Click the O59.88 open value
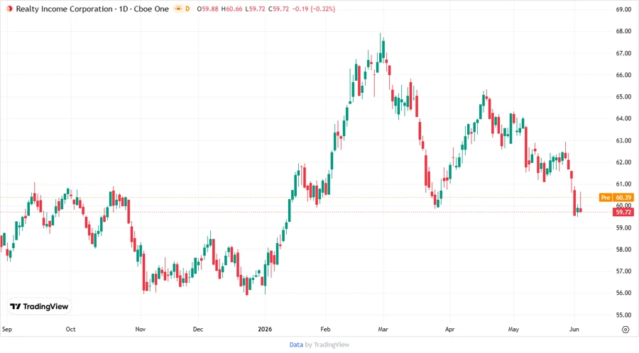 click(207, 9)
